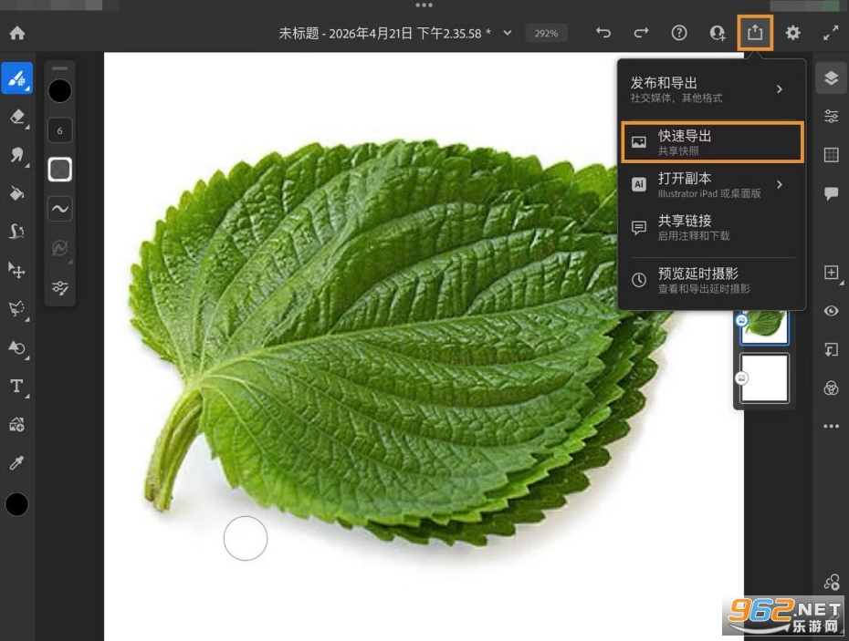The height and width of the screenshot is (641, 849).
Task: Toggle layer visibility eye
Action: click(x=831, y=311)
